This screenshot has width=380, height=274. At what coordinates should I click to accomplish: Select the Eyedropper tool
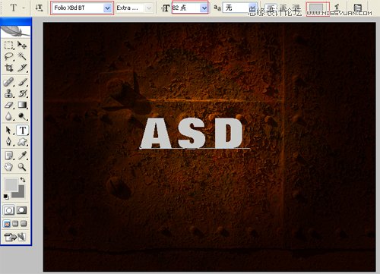pyautogui.click(x=22, y=156)
